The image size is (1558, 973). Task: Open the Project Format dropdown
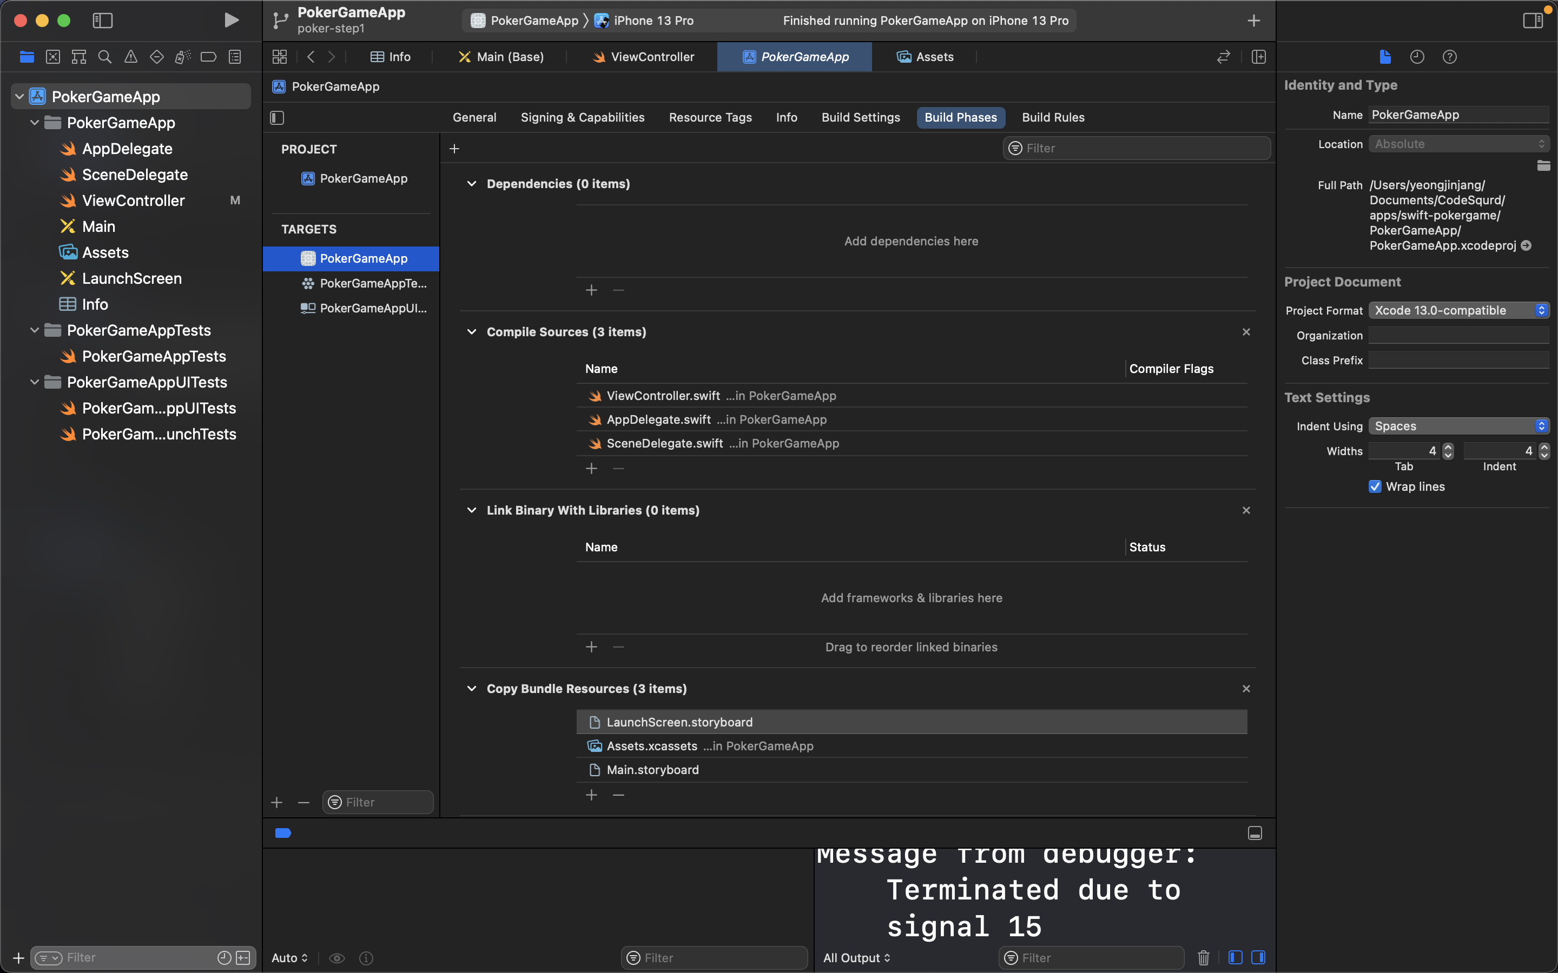1458,310
